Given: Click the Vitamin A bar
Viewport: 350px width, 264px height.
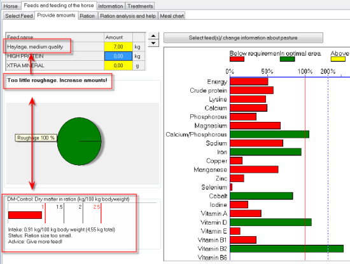Looking at the screenshot, I should coord(246,213).
